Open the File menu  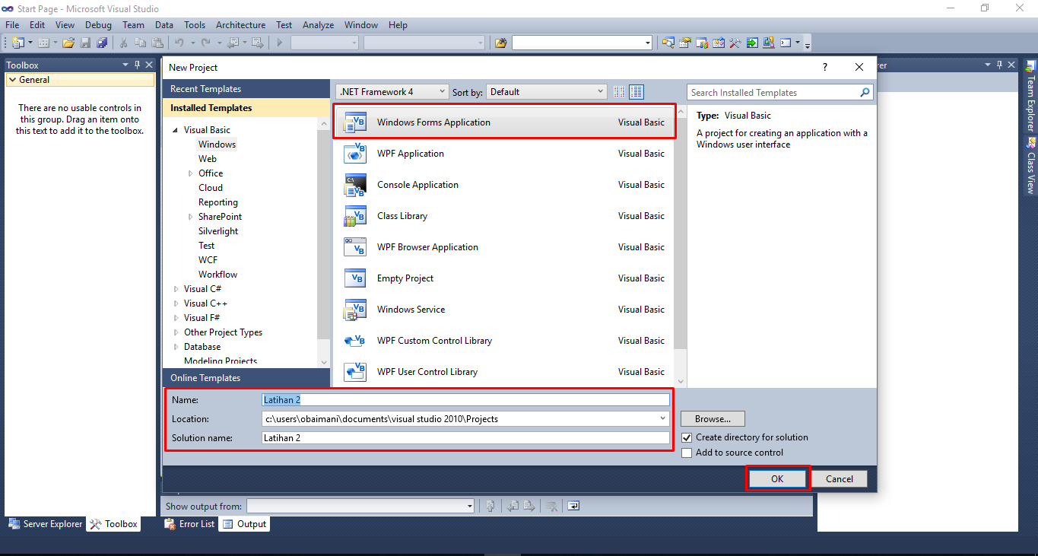click(x=12, y=25)
